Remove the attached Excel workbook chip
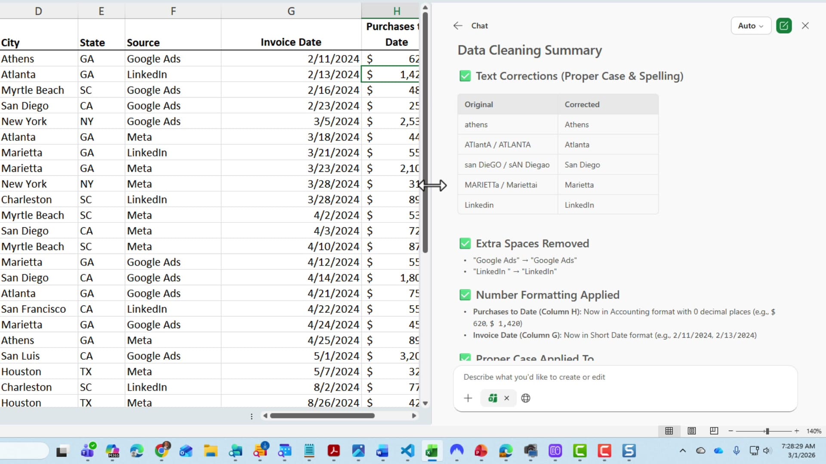The width and height of the screenshot is (826, 464). point(507,398)
